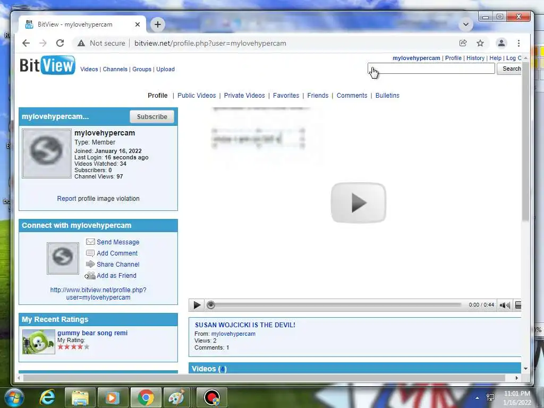Click the horizontal scrollbar at page bottom
This screenshot has width=544, height=408.
(264, 378)
